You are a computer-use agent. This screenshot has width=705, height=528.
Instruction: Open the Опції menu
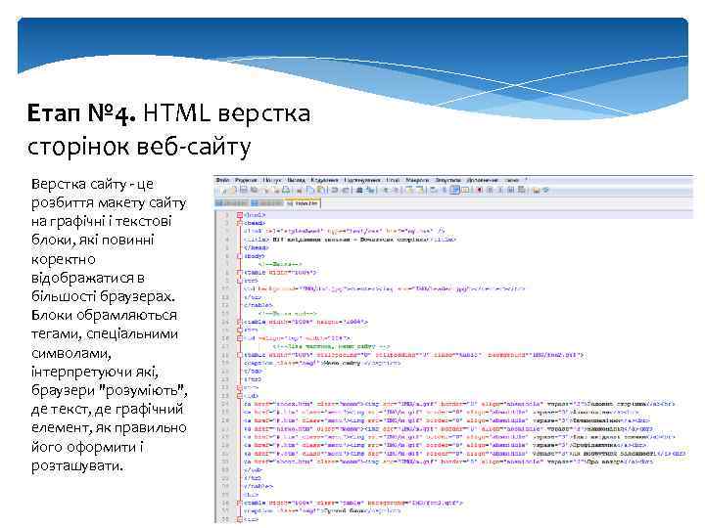[393, 180]
